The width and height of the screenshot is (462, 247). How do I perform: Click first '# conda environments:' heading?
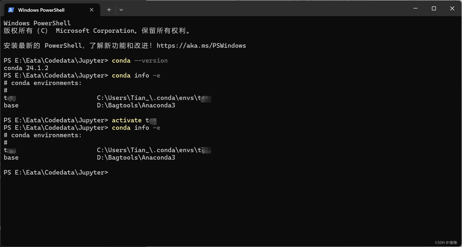[x=43, y=83]
